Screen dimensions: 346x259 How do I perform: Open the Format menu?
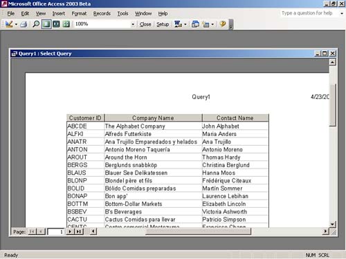(x=79, y=14)
